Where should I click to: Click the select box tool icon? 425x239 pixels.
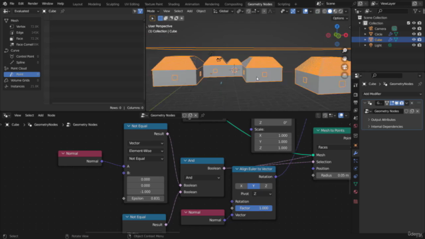pyautogui.click(x=153, y=18)
